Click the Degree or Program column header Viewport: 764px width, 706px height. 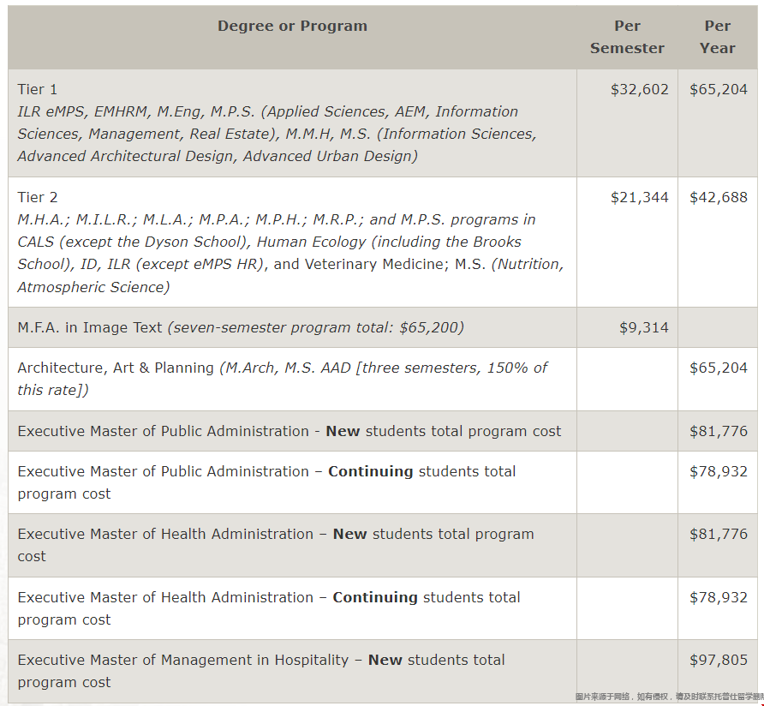[292, 27]
